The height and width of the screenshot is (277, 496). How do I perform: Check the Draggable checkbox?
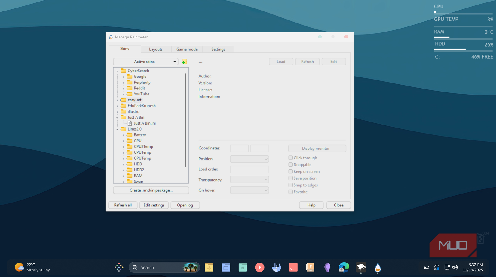coord(291,164)
